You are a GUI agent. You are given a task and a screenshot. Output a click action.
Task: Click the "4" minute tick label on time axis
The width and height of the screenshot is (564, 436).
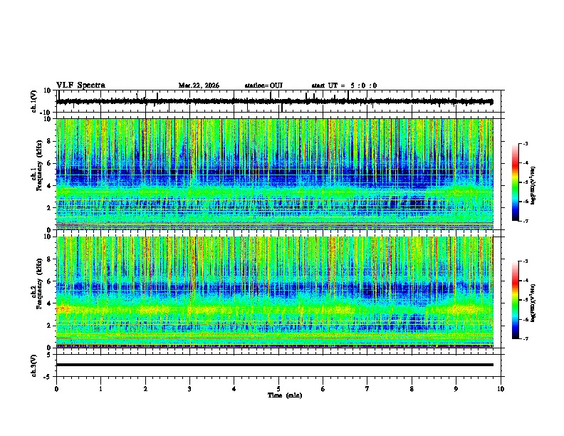pos(234,389)
